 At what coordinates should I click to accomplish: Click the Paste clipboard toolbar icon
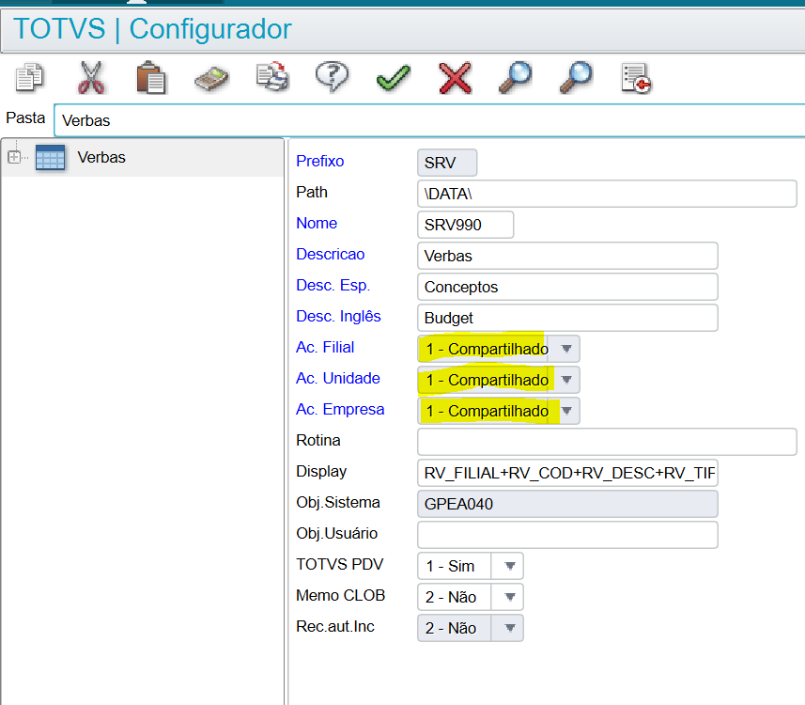pyautogui.click(x=150, y=78)
